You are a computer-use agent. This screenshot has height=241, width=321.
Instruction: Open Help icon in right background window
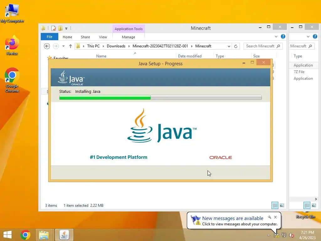(315, 36)
